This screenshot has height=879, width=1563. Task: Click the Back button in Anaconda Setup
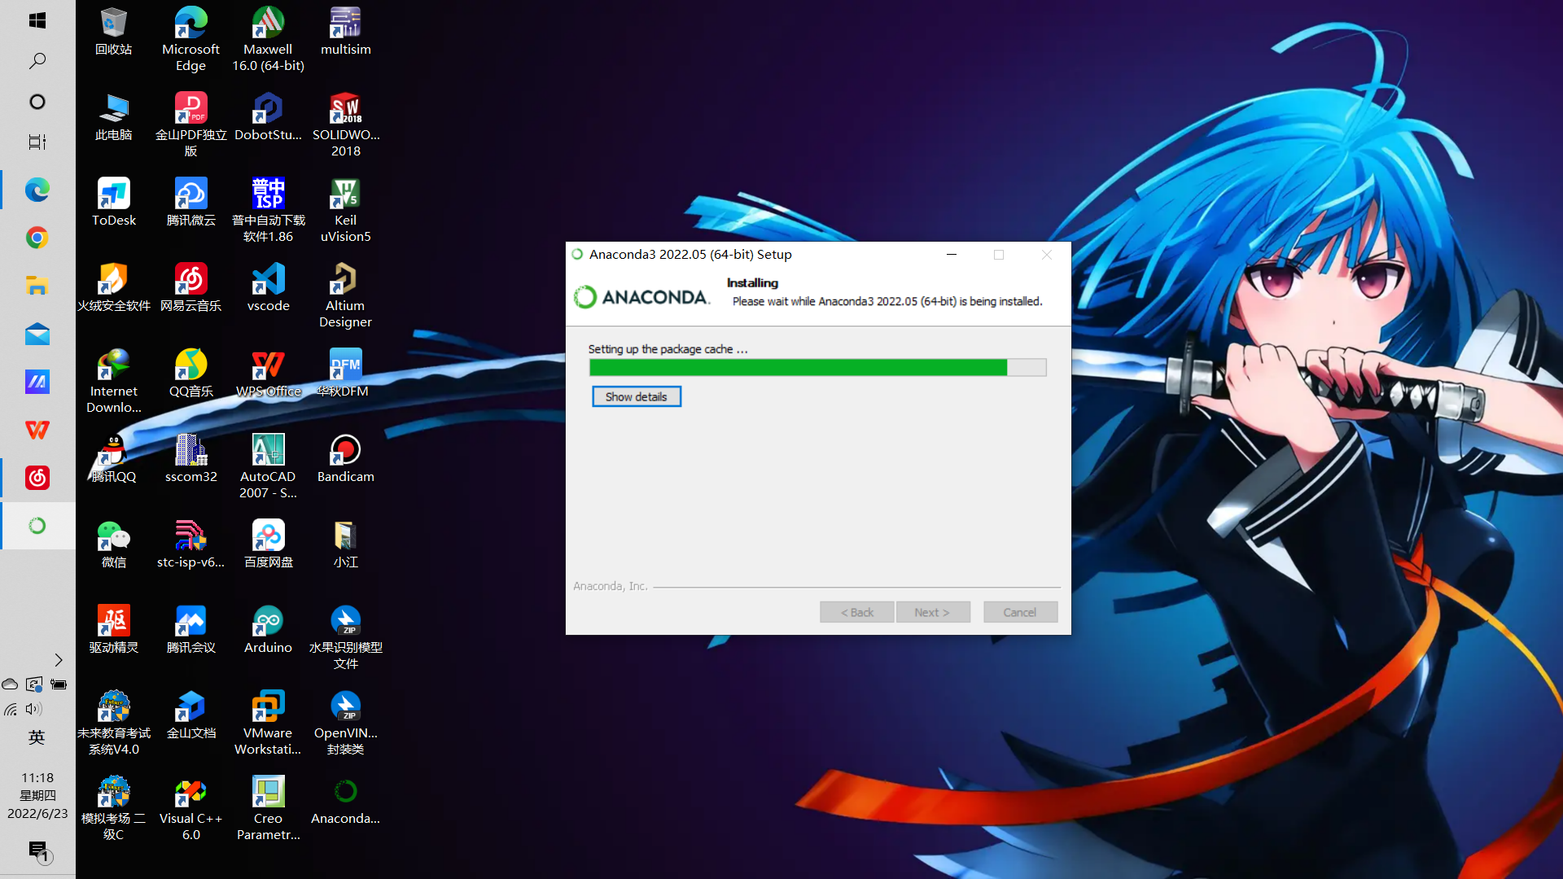coord(857,612)
